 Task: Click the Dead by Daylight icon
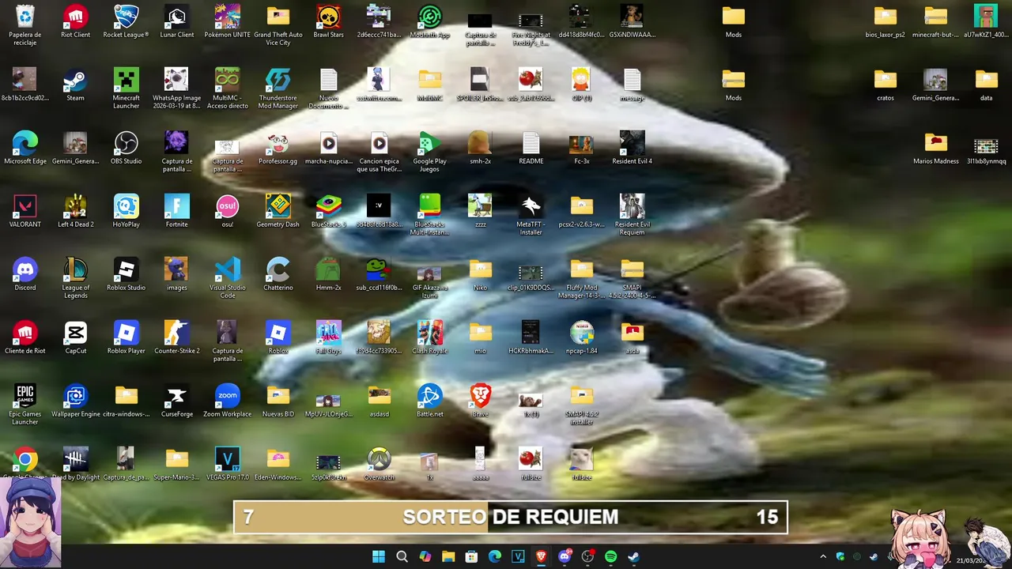76,464
